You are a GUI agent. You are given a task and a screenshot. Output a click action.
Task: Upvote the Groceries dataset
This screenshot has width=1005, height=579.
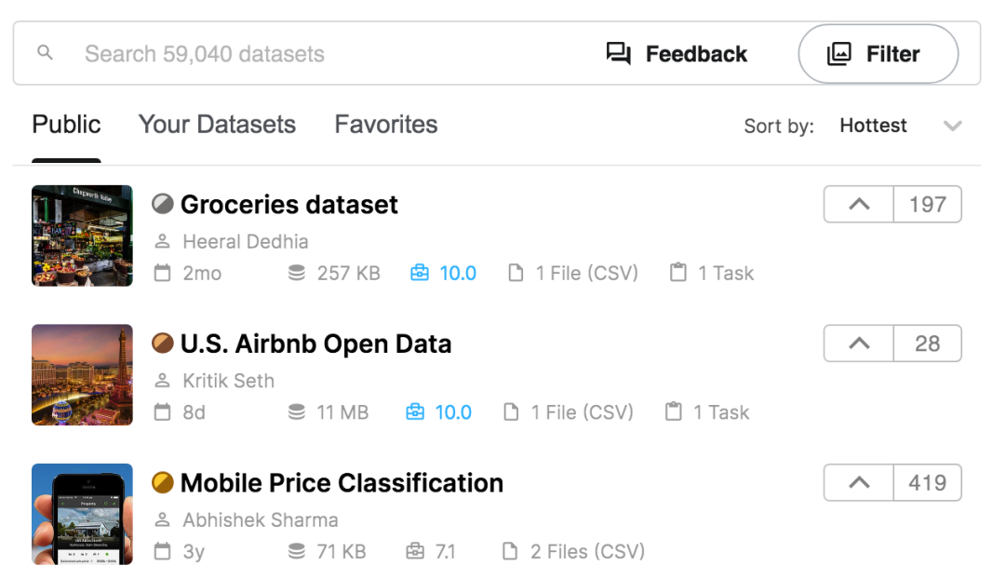click(859, 205)
